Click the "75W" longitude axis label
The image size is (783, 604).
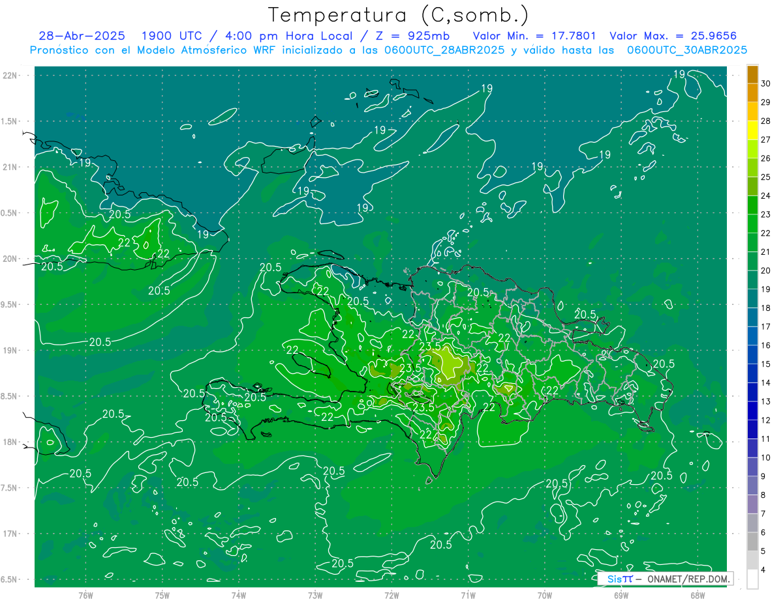pyautogui.click(x=162, y=595)
